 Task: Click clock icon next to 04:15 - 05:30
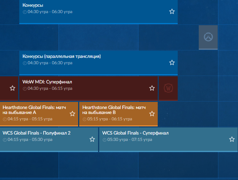tap(5, 140)
